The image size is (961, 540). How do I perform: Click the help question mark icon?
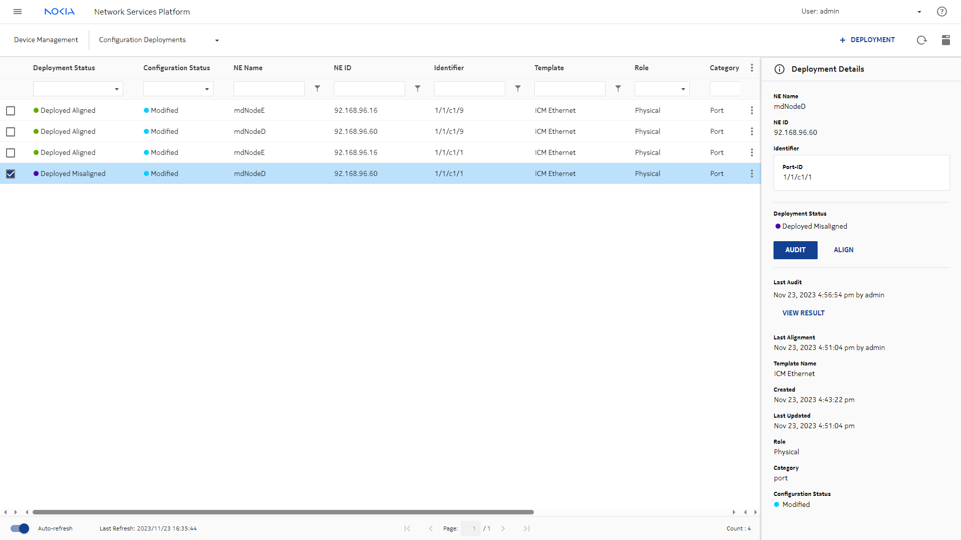(x=941, y=12)
